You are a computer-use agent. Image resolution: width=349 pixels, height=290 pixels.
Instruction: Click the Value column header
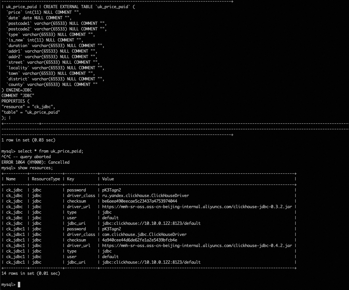[108, 179]
